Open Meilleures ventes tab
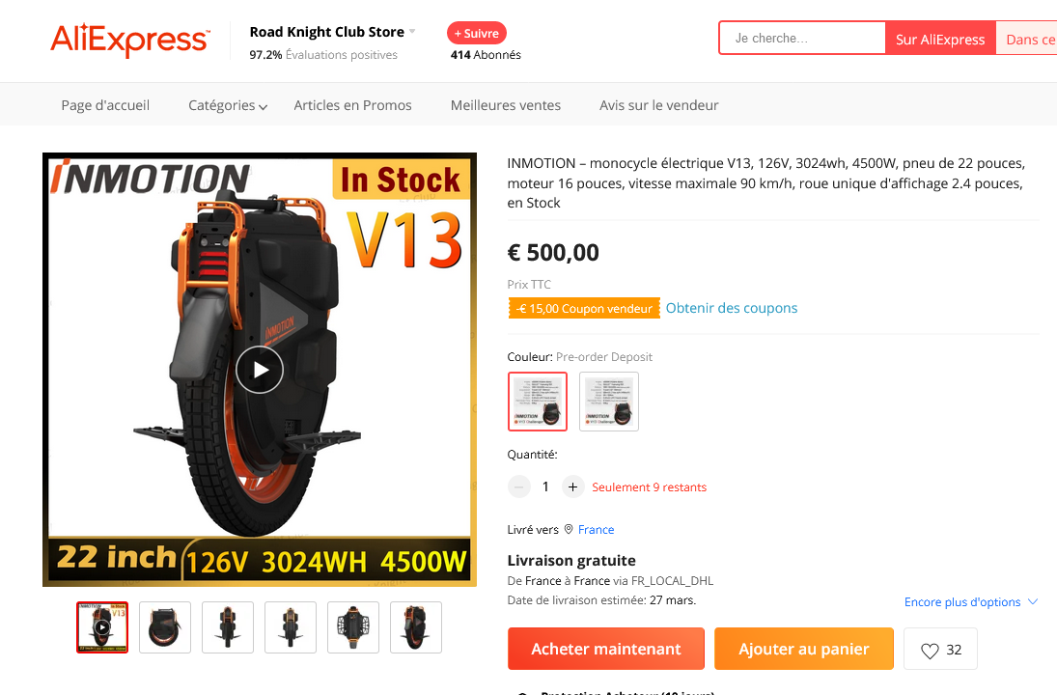Screen dimensions: 1057x695 [506, 105]
